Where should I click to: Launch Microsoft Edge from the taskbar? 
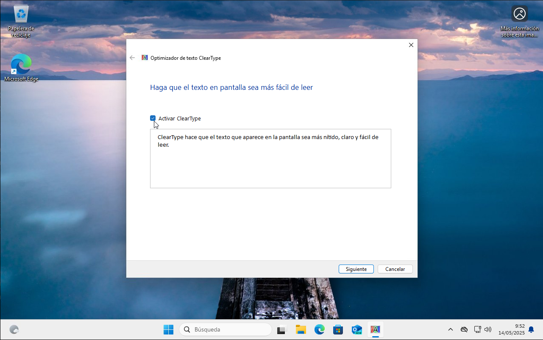coord(319,329)
